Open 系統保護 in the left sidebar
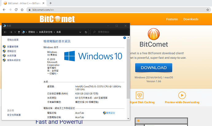Viewport: 212px width, 126px height. [12, 56]
